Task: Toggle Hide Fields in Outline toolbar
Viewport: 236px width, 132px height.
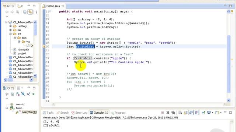Action: [23, 94]
